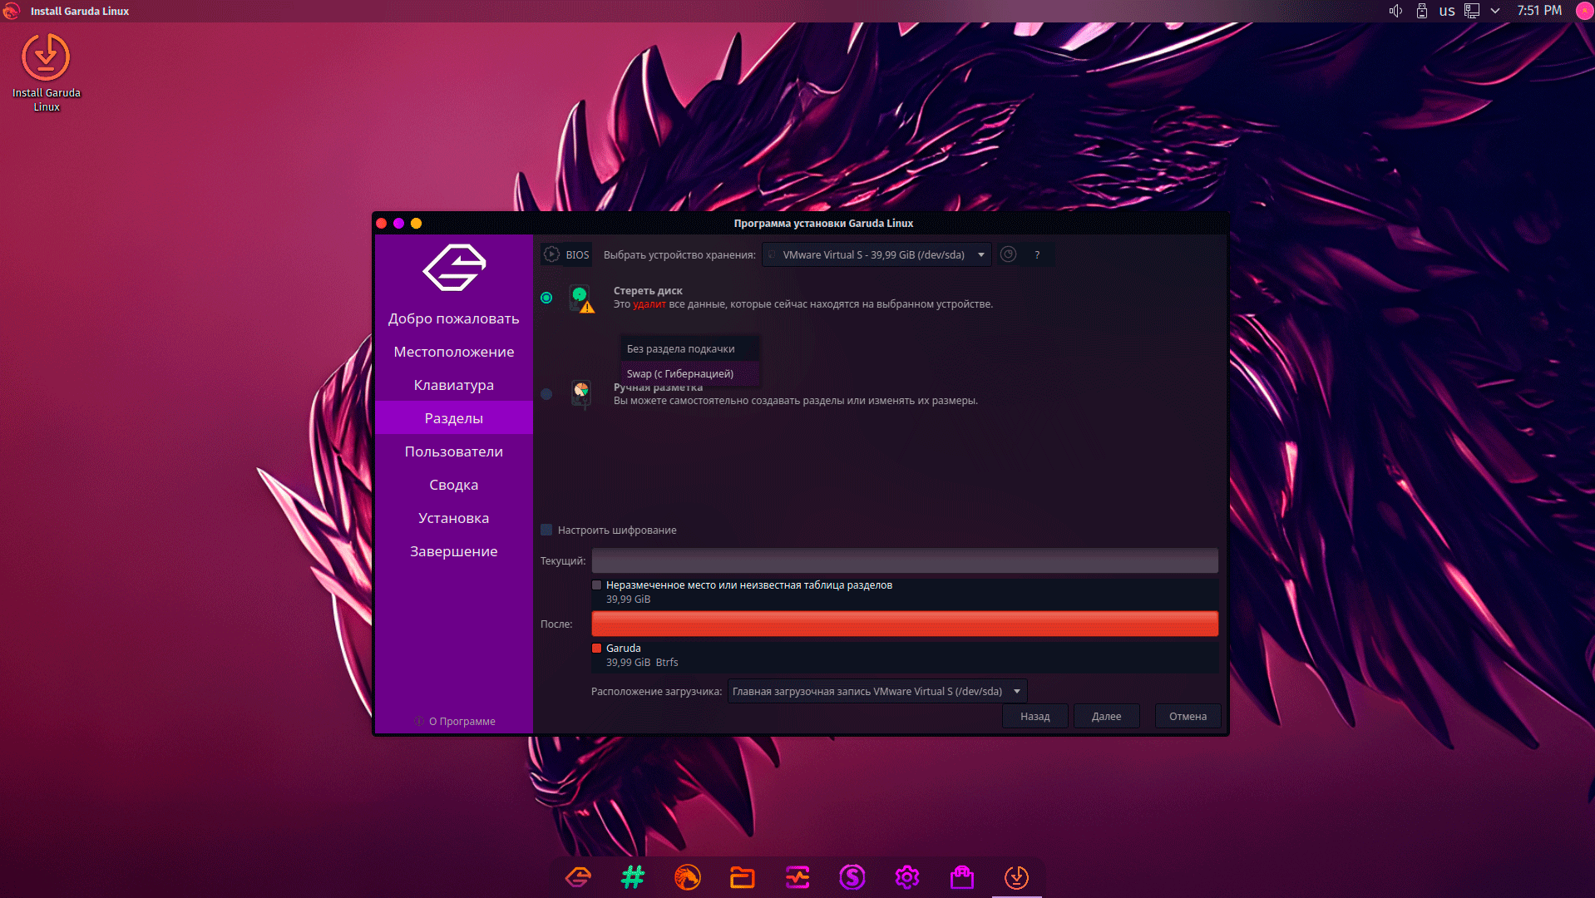
Task: Launch Garuda Welcome from the dock
Action: tap(578, 877)
